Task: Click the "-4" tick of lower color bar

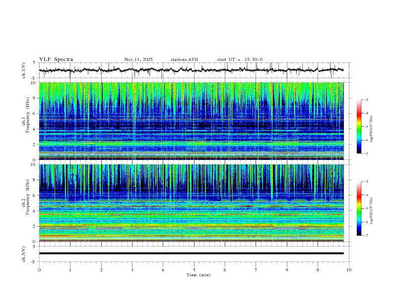Action: coord(366,195)
